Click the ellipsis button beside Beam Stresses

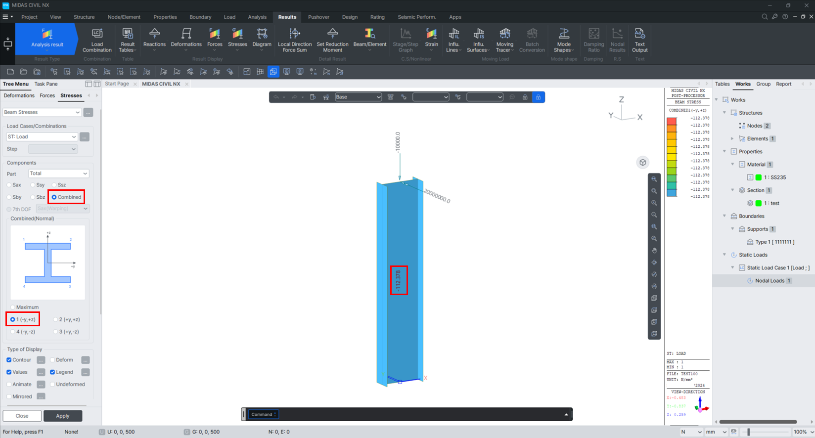tap(88, 112)
